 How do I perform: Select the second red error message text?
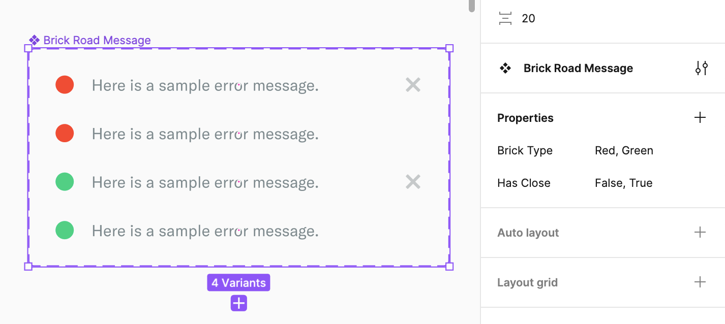(x=205, y=134)
